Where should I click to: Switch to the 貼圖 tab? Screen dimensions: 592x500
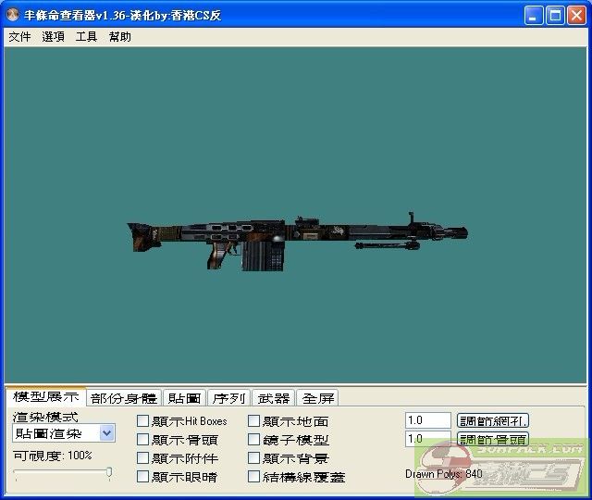click(184, 398)
